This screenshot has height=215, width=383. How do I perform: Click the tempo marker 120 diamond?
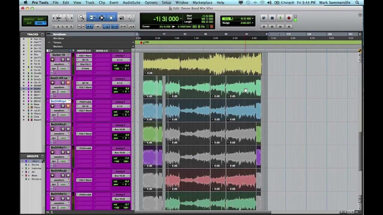(x=141, y=43)
